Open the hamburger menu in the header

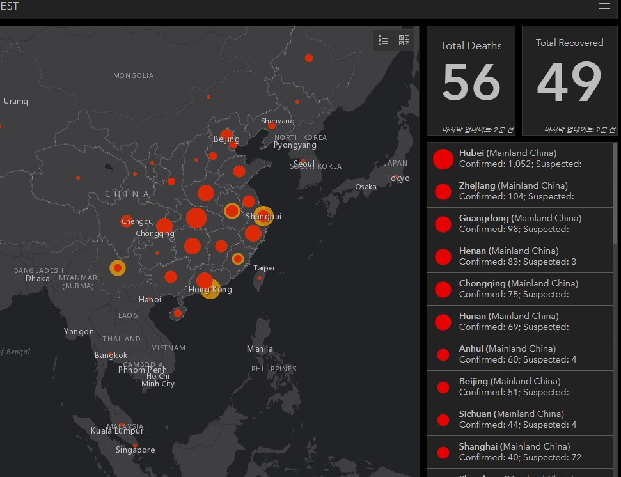(x=604, y=6)
